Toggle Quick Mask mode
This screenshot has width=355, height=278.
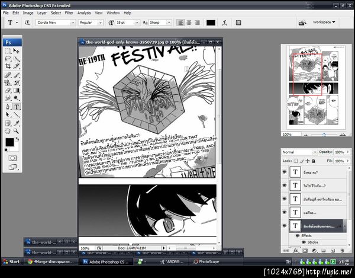pyautogui.click(x=12, y=158)
